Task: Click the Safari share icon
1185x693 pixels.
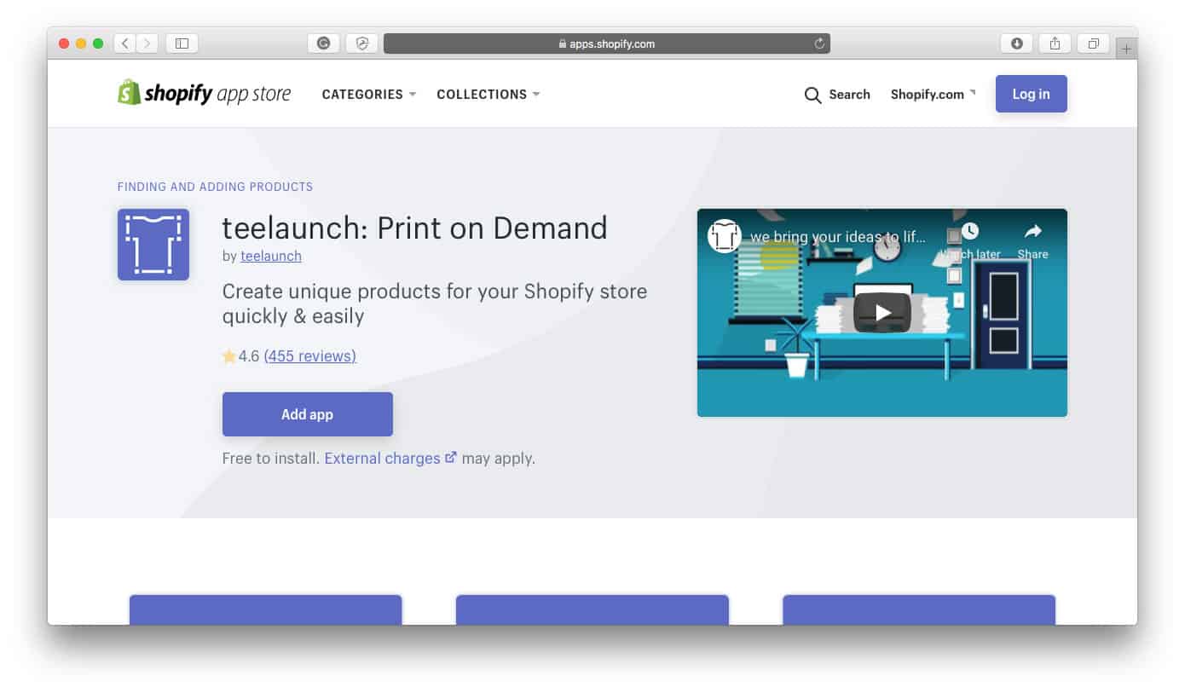Action: coord(1055,43)
